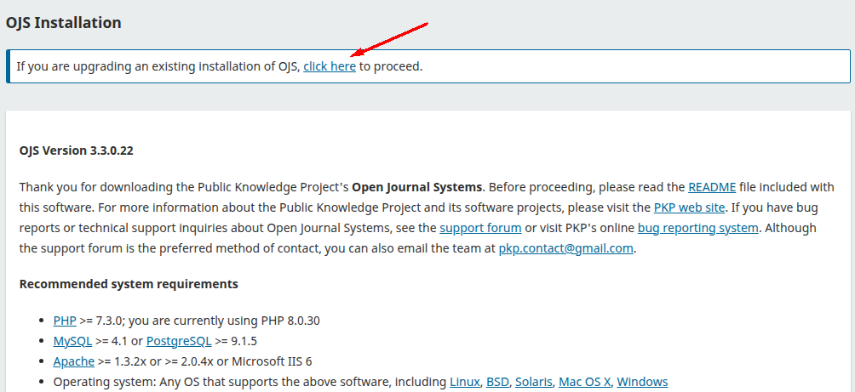Click the 'Recommended system requirements' heading

pos(129,284)
